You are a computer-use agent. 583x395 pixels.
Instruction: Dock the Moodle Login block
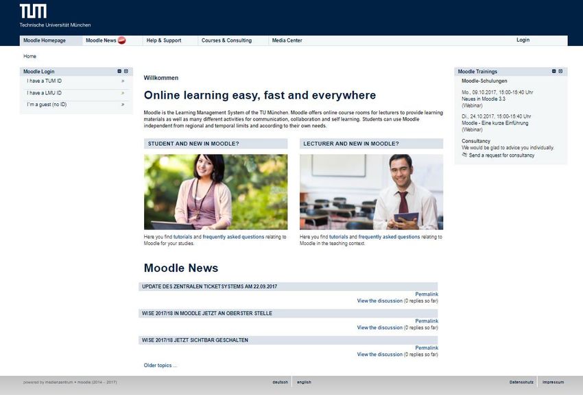126,71
